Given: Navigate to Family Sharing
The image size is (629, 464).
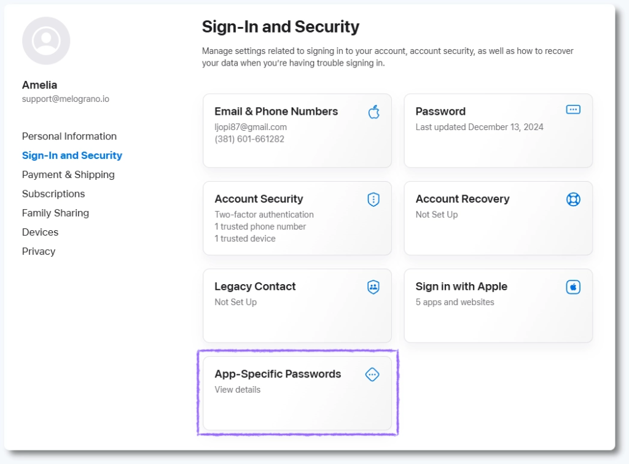Looking at the screenshot, I should point(55,213).
